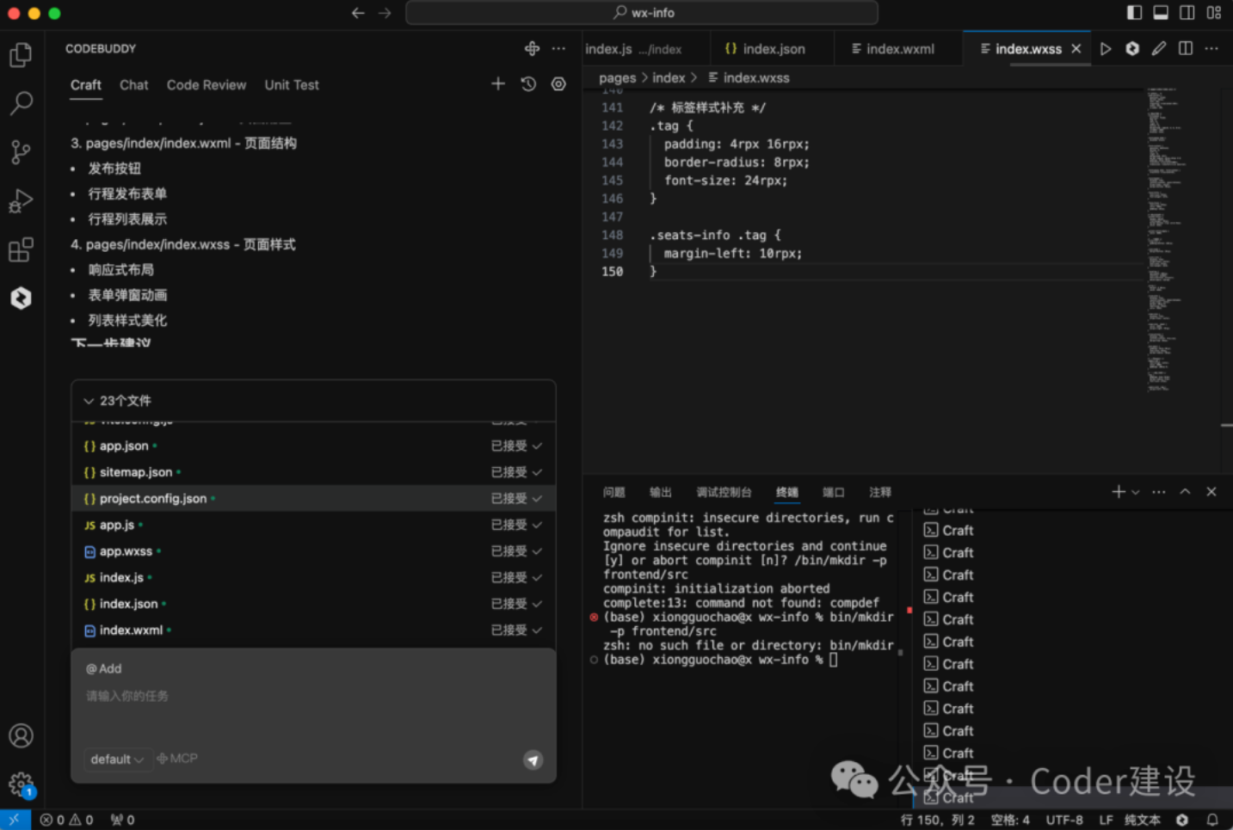
Task: Open the CodeBuddy panel icon
Action: [21, 298]
